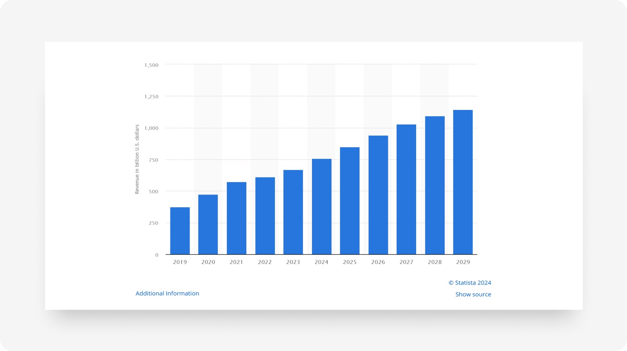Click the Statista 2024 copyright text

point(470,283)
